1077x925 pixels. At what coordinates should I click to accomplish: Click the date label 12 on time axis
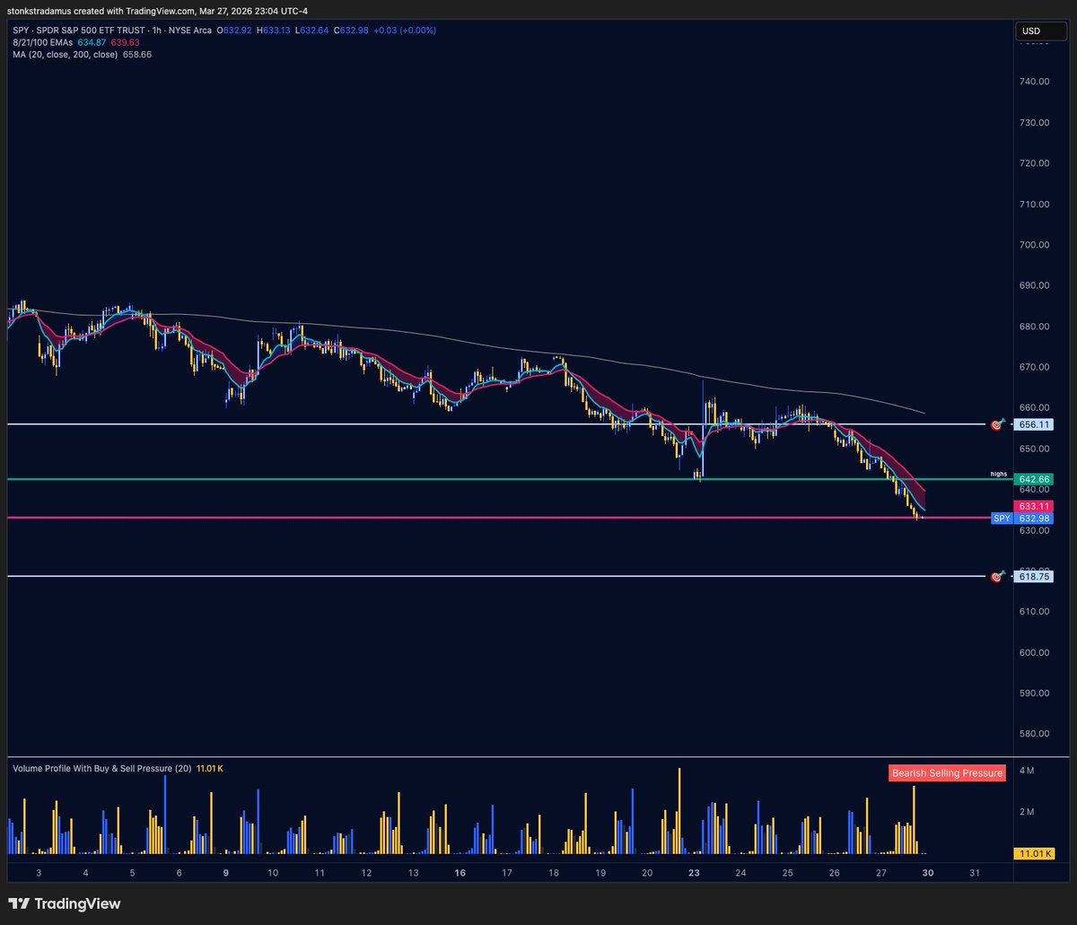366,873
